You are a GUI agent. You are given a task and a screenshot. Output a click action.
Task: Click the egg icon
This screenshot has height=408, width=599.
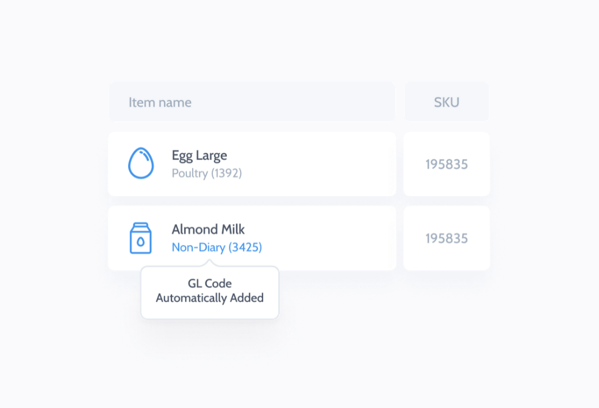tap(141, 163)
